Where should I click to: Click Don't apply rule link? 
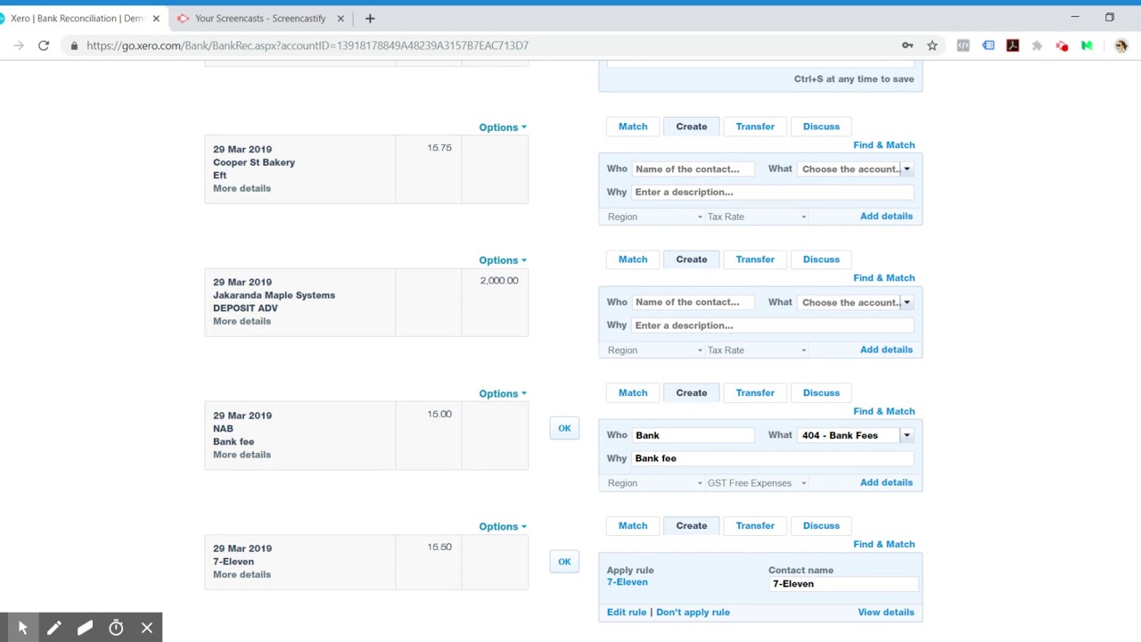(x=693, y=612)
